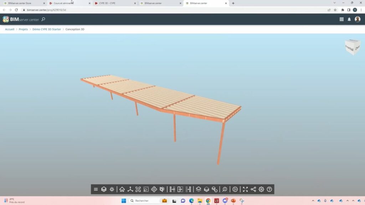The width and height of the screenshot is (365, 205).
Task: Open the user profile avatar menu
Action: (358, 19)
